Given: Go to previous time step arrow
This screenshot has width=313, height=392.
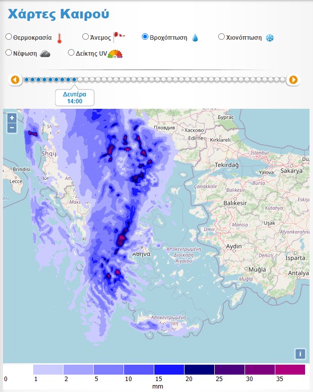Looking at the screenshot, I should pyautogui.click(x=15, y=79).
